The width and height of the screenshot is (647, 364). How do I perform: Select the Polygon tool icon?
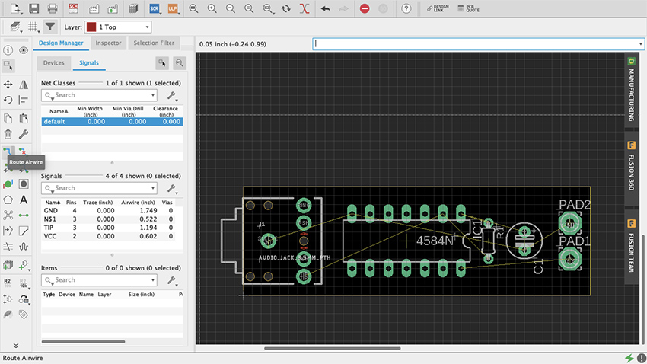tap(8, 200)
